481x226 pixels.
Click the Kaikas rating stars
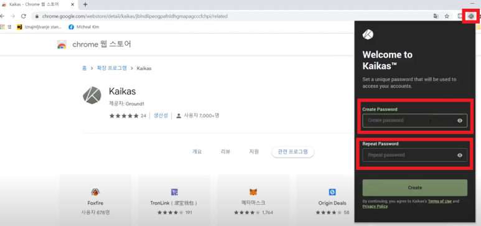pos(124,116)
